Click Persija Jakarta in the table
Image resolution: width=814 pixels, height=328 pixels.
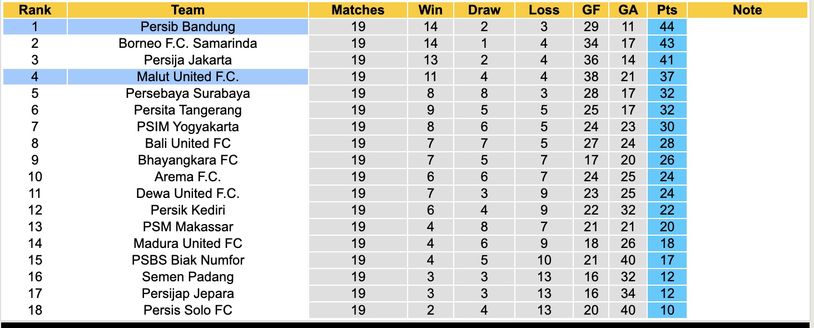188,60
